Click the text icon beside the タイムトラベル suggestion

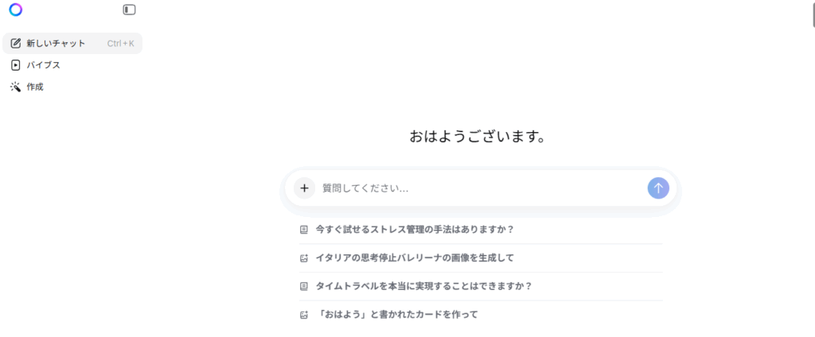click(x=303, y=286)
